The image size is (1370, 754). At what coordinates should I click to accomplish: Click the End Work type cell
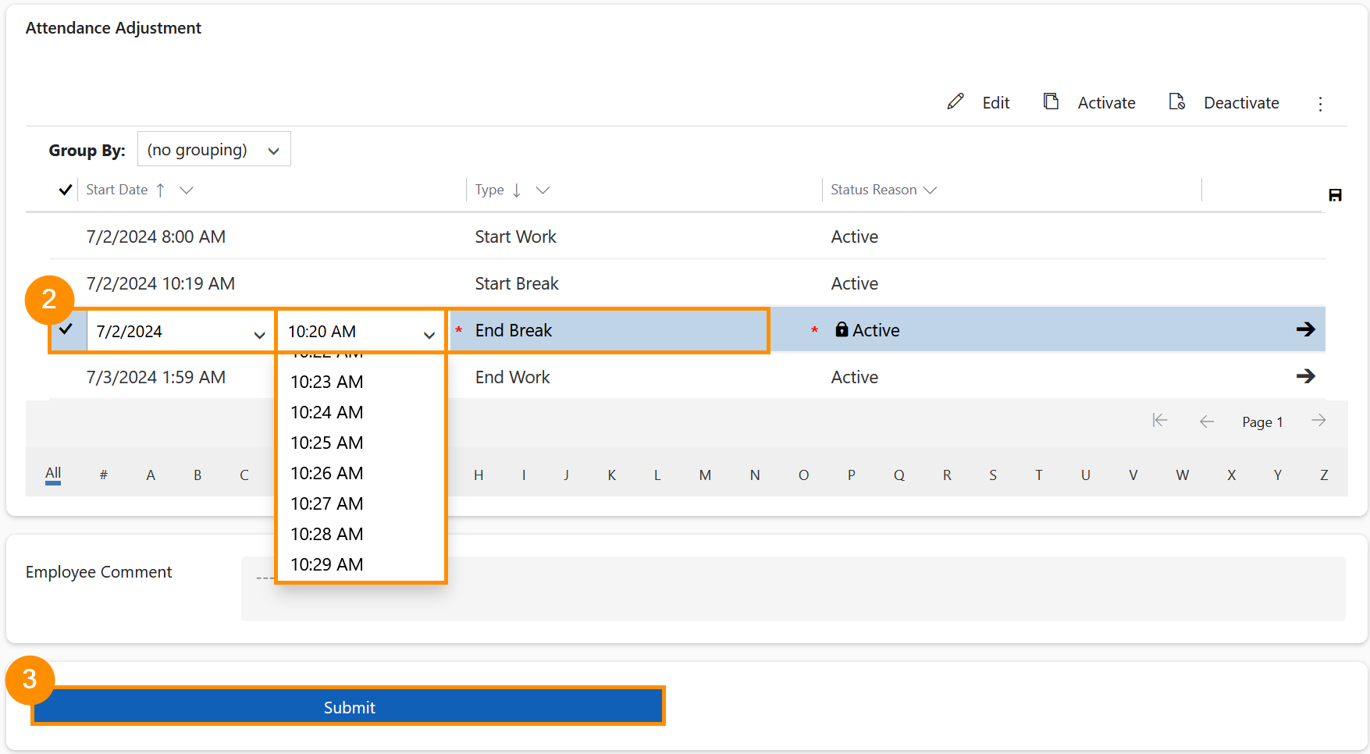click(x=512, y=377)
